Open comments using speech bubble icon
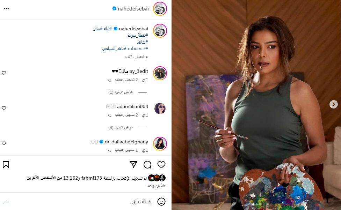341x210 pixels. point(147,165)
